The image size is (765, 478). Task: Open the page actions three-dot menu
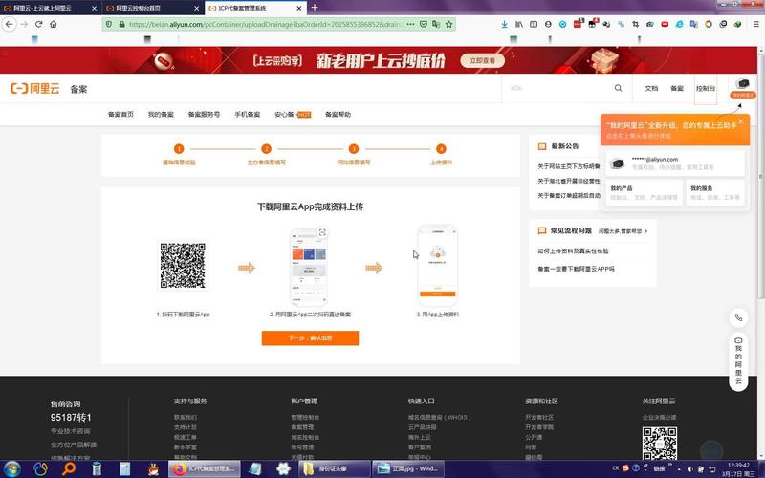(410, 24)
